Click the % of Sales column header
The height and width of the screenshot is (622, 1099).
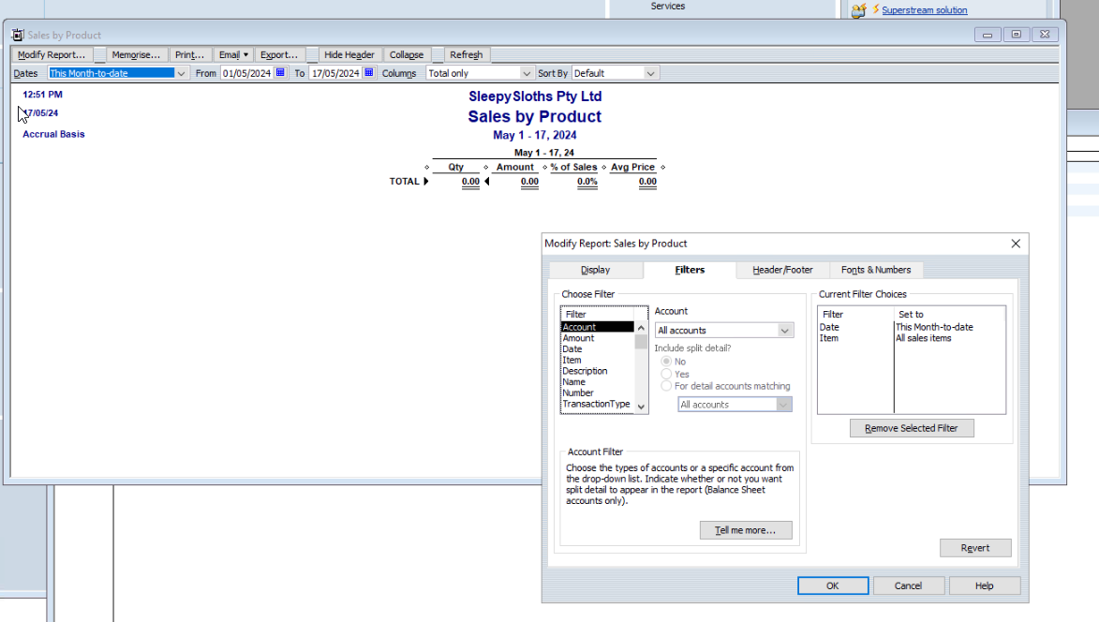[574, 168]
